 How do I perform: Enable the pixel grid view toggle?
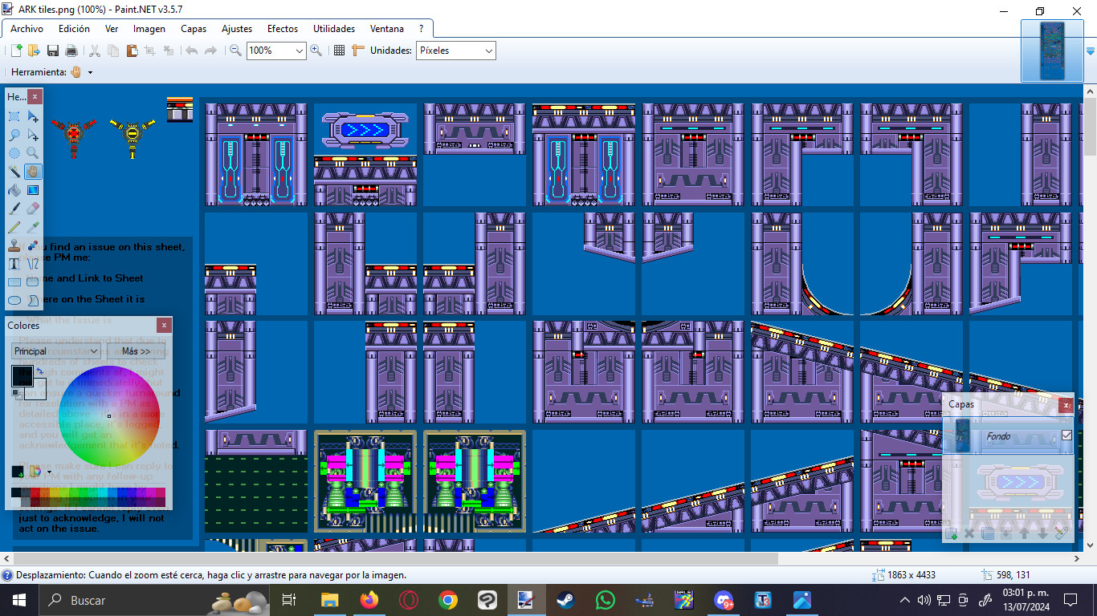click(x=340, y=51)
